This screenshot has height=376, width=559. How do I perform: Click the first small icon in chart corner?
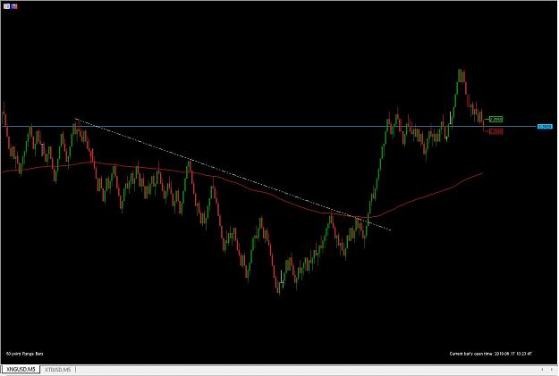(x=6, y=6)
